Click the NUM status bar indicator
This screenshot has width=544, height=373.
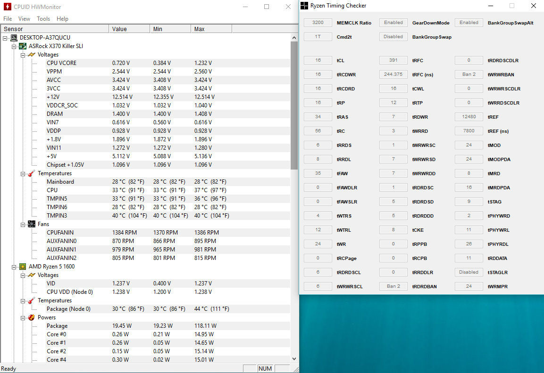click(265, 368)
